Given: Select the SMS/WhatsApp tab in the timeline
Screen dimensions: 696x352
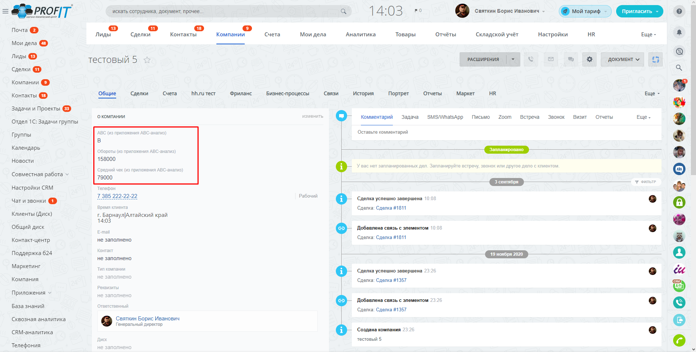Looking at the screenshot, I should [x=445, y=117].
